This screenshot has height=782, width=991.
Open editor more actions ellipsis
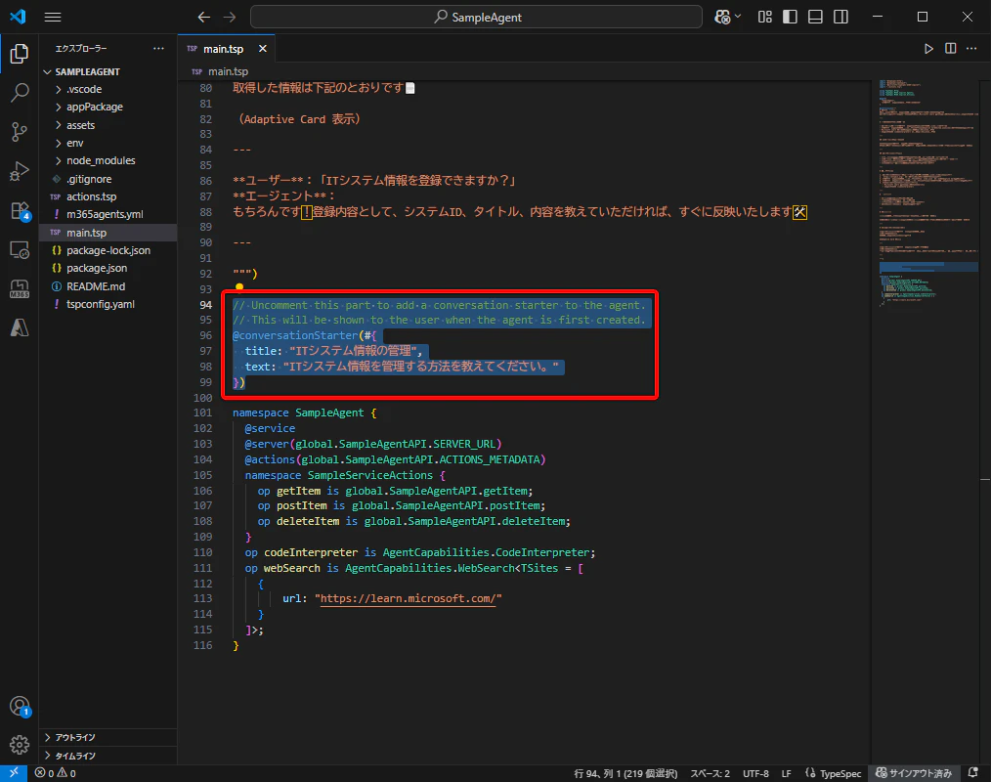point(971,49)
